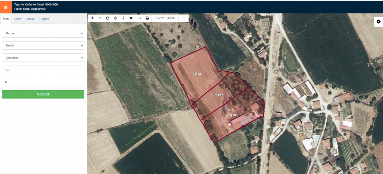Click the print icon
This screenshot has width=383, height=174.
click(x=147, y=18)
